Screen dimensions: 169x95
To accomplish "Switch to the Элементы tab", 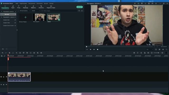I will 41,7.
